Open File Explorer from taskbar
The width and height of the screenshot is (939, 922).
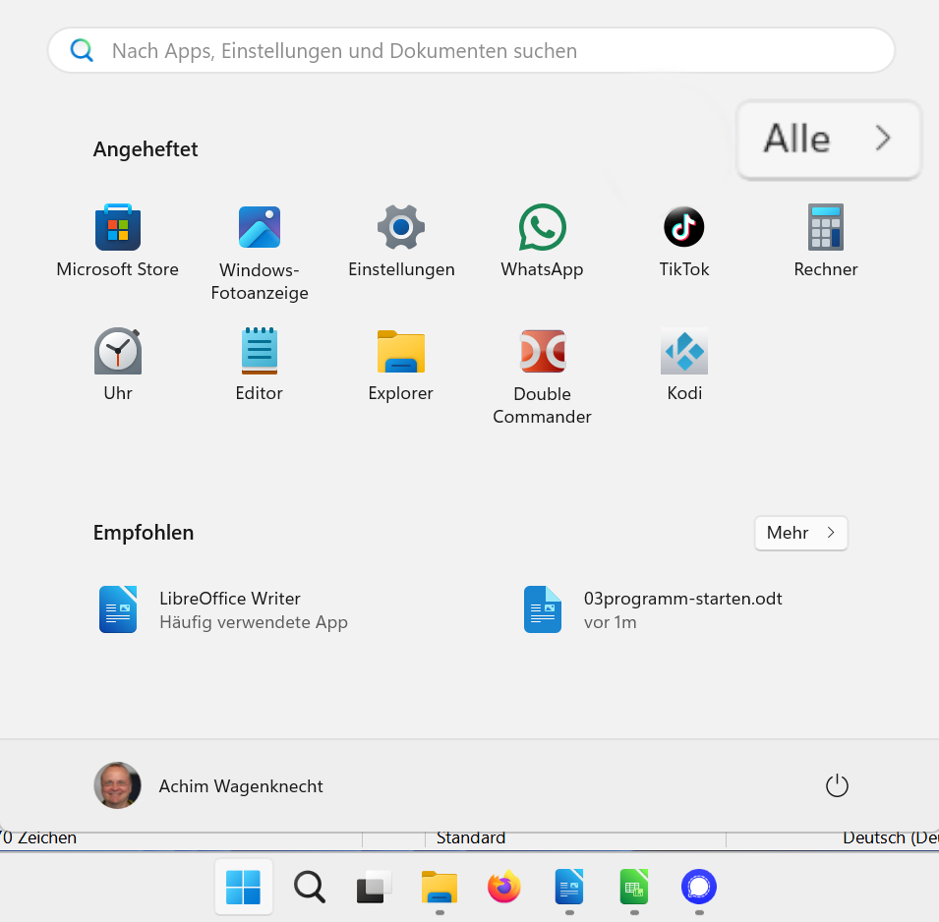440,887
